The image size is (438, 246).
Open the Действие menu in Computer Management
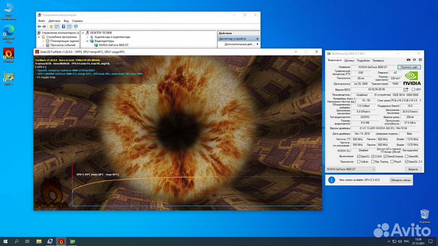click(54, 21)
